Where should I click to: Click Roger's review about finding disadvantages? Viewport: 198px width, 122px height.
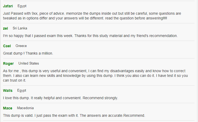(95, 76)
